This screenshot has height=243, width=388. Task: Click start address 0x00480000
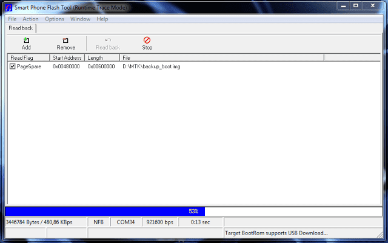(x=66, y=66)
